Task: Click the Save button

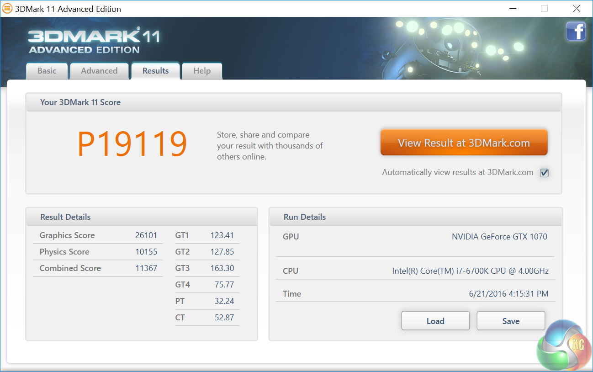Action: click(x=511, y=321)
